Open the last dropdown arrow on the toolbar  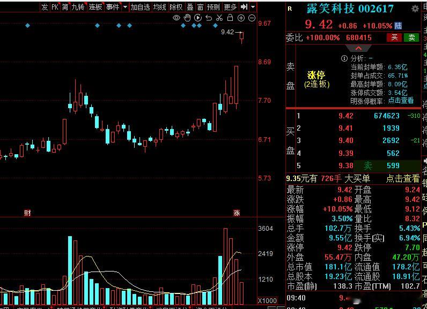(x=253, y=7)
